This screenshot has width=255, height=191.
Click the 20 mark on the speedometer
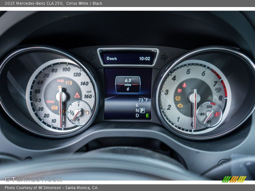click(x=46, y=116)
